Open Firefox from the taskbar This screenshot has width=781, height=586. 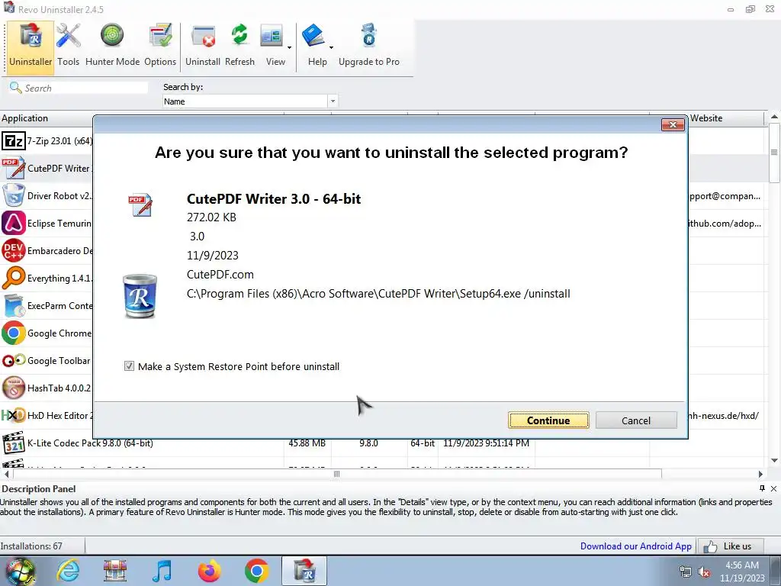(209, 571)
